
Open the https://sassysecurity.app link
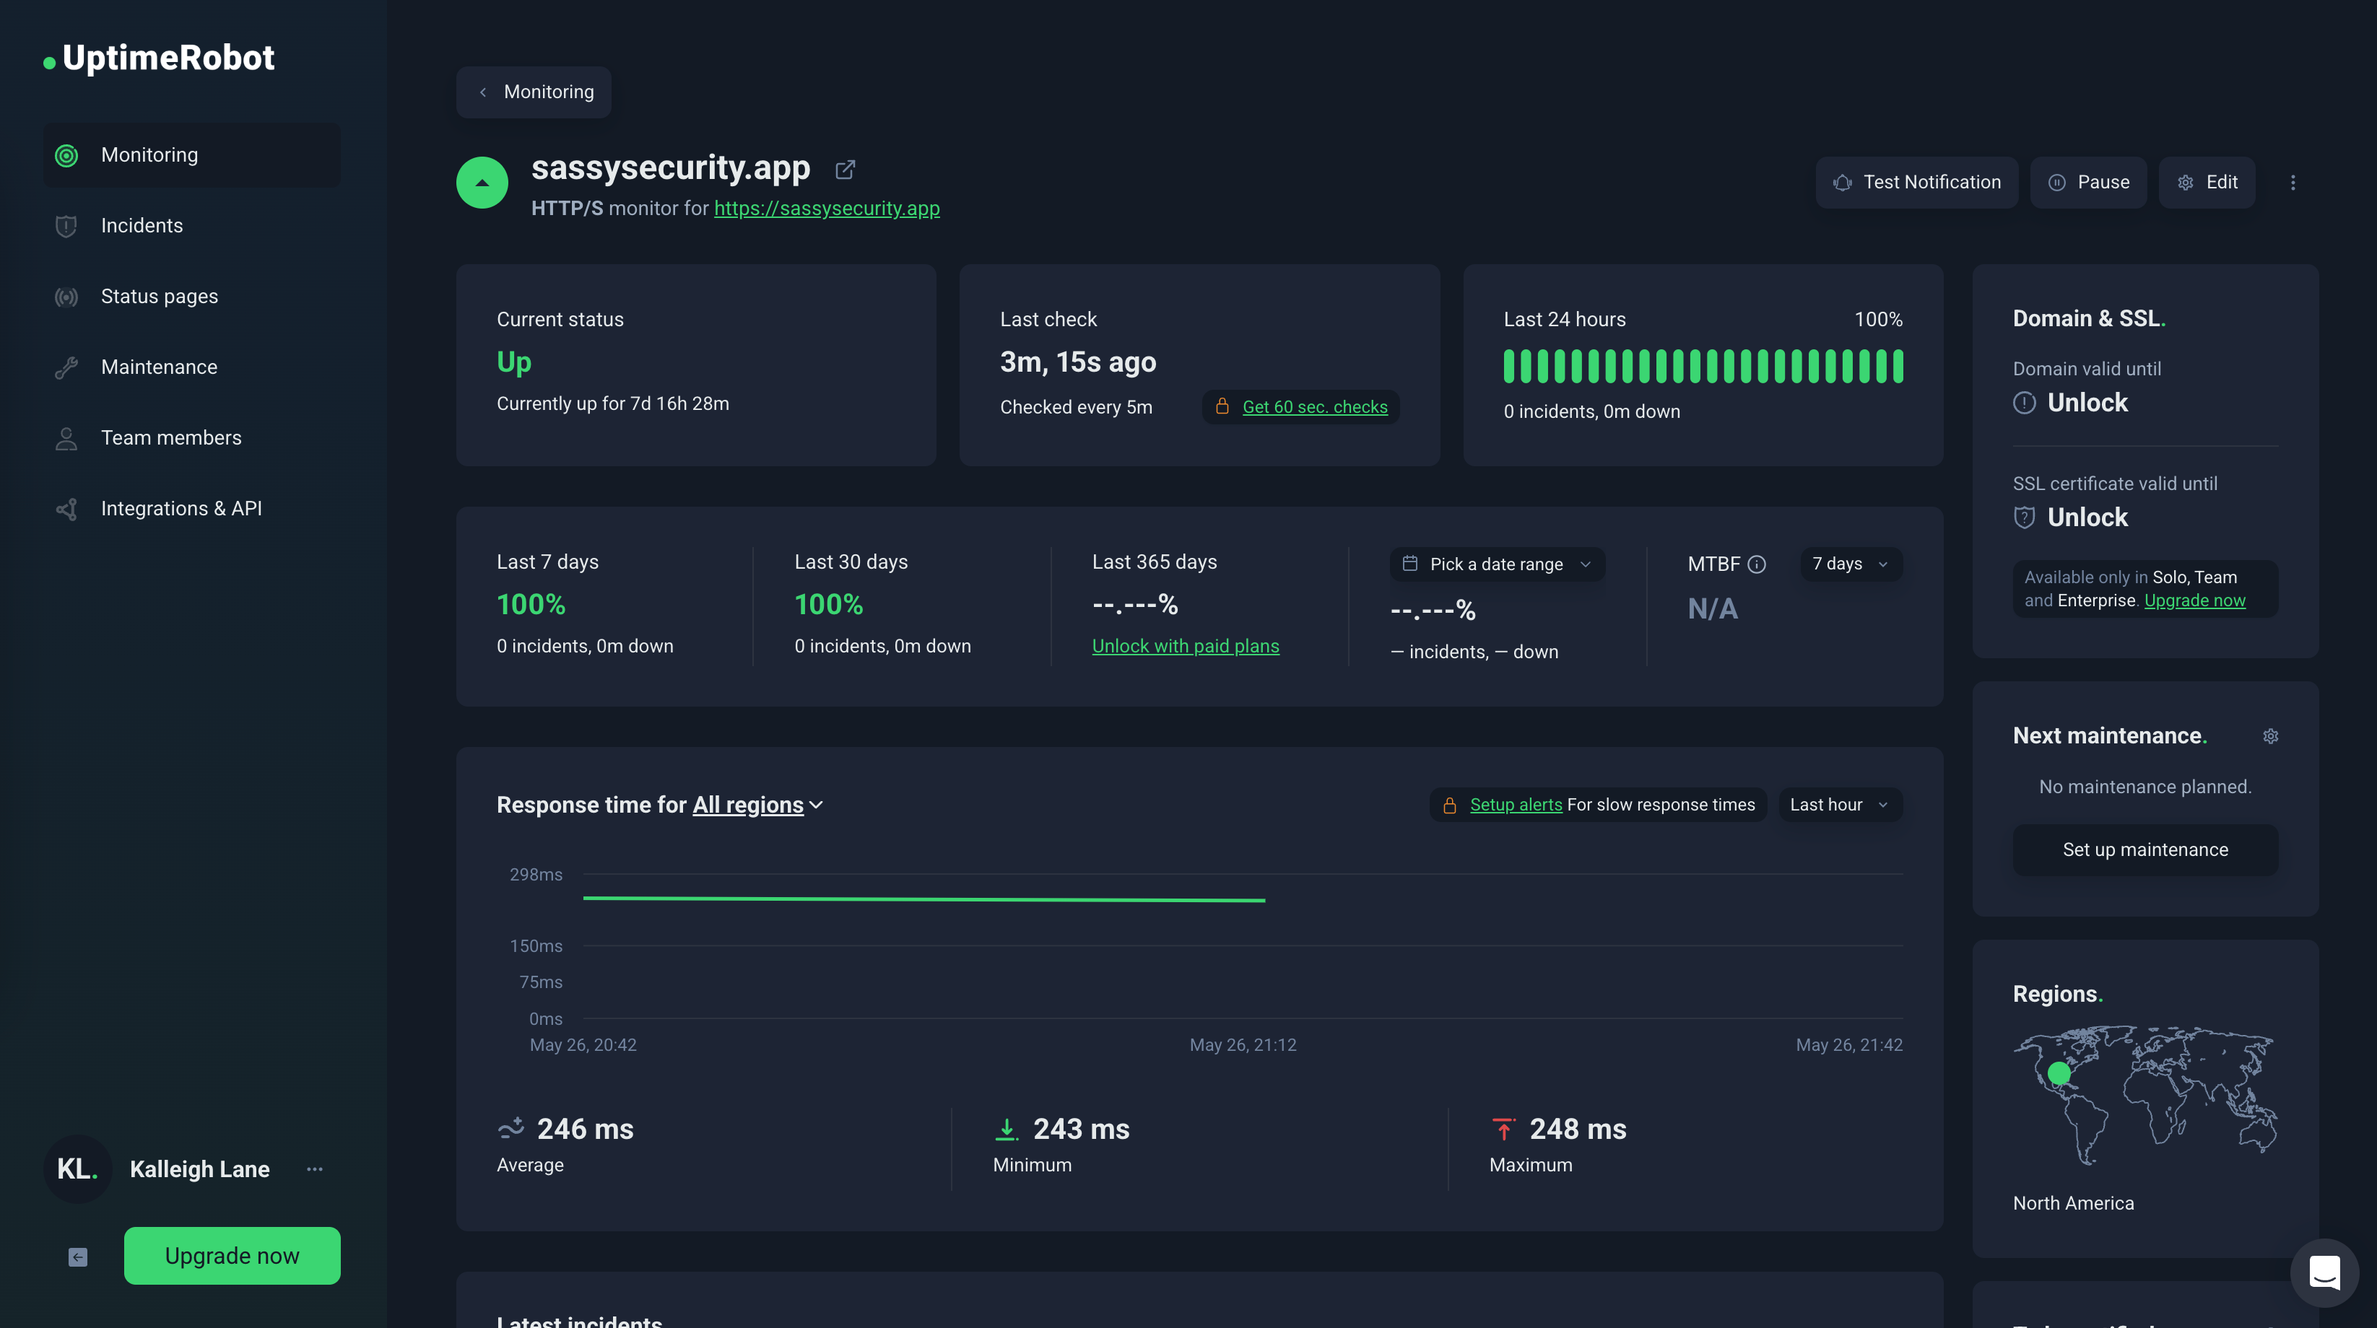[x=827, y=209]
